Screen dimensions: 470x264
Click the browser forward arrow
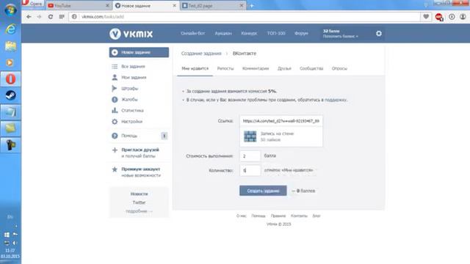pyautogui.click(x=39, y=17)
